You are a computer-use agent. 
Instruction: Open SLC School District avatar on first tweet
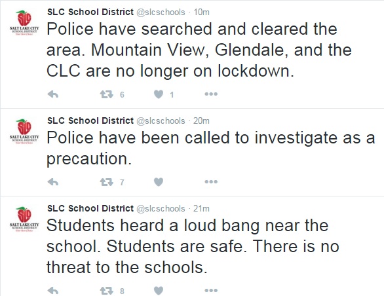pyautogui.click(x=24, y=23)
